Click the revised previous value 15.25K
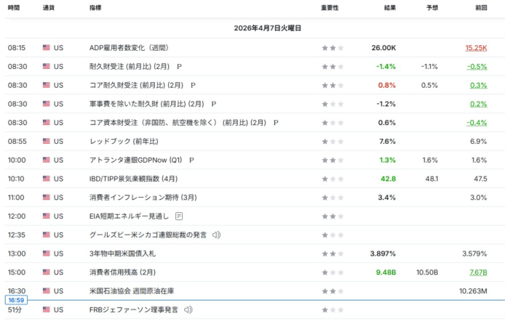Viewport: 505px width, 324px height. click(x=476, y=48)
